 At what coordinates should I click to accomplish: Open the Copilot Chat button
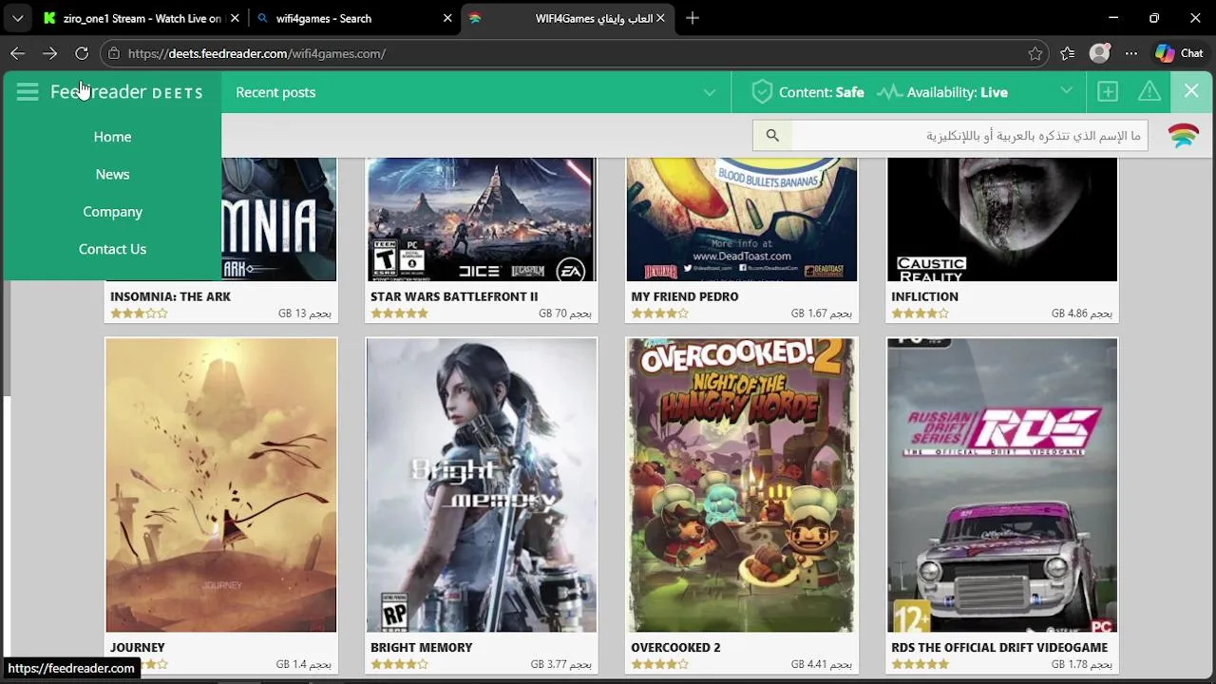[x=1179, y=53]
